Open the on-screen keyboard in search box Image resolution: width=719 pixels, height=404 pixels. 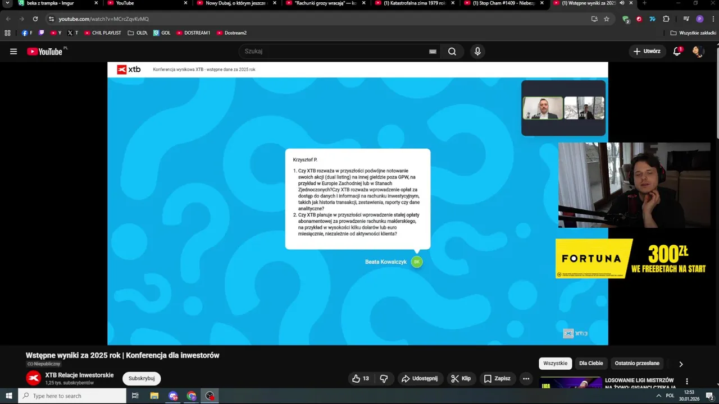pyautogui.click(x=433, y=52)
